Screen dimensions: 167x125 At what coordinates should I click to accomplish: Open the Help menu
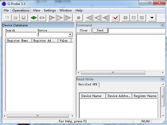tap(79, 10)
